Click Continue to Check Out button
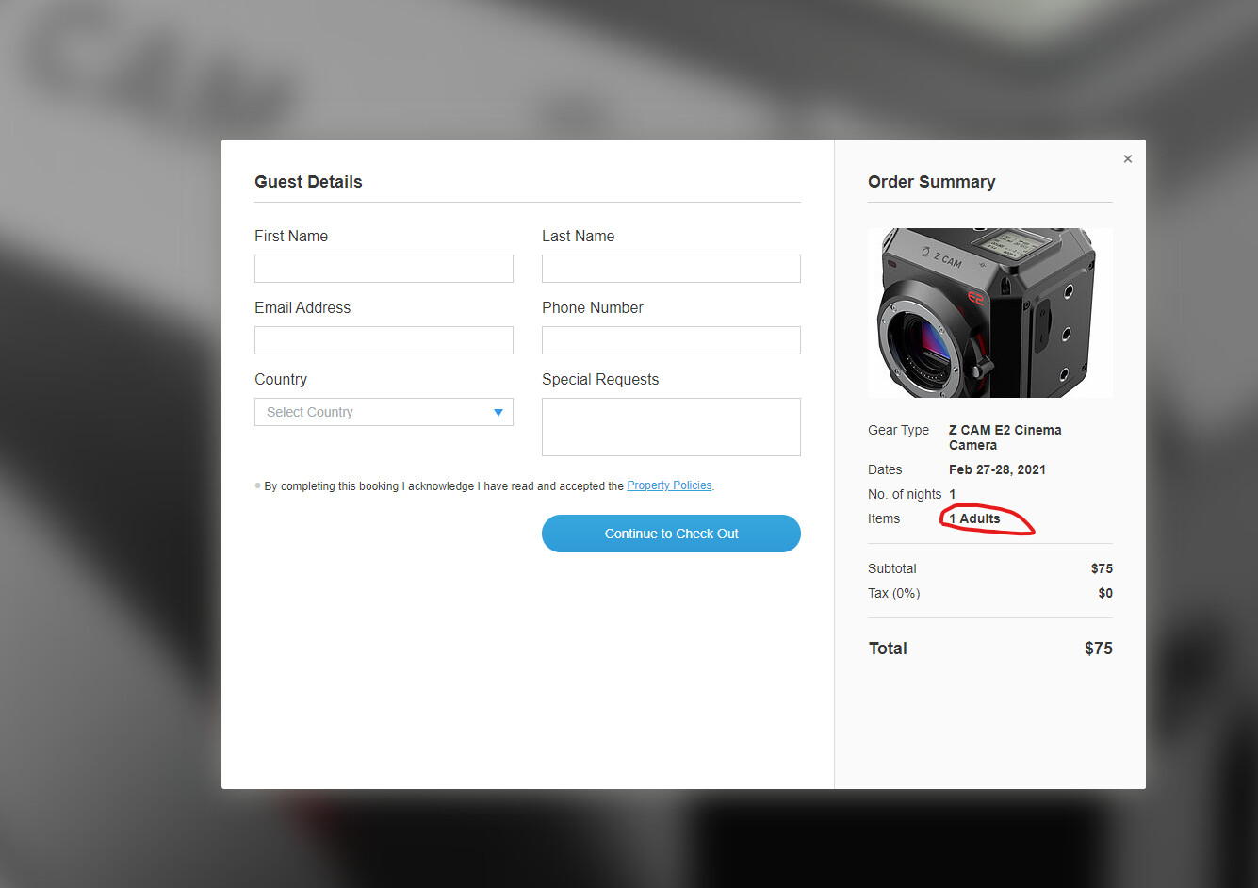This screenshot has height=888, width=1258. tap(671, 534)
